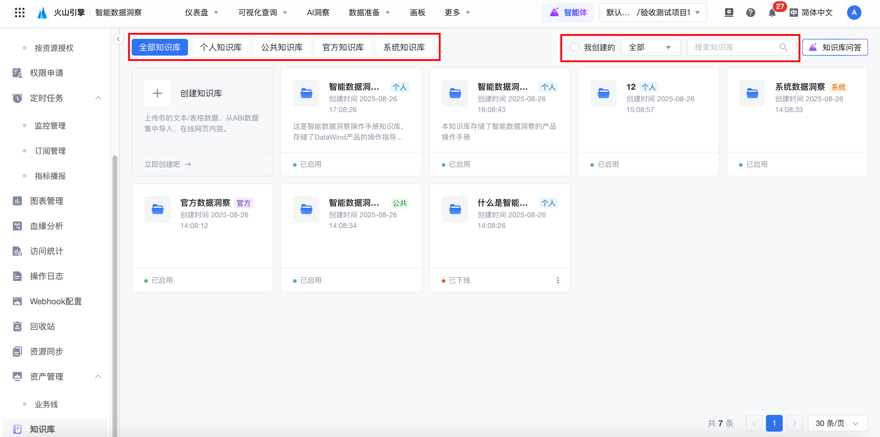Tick the 我创建的 checkbox

(575, 47)
